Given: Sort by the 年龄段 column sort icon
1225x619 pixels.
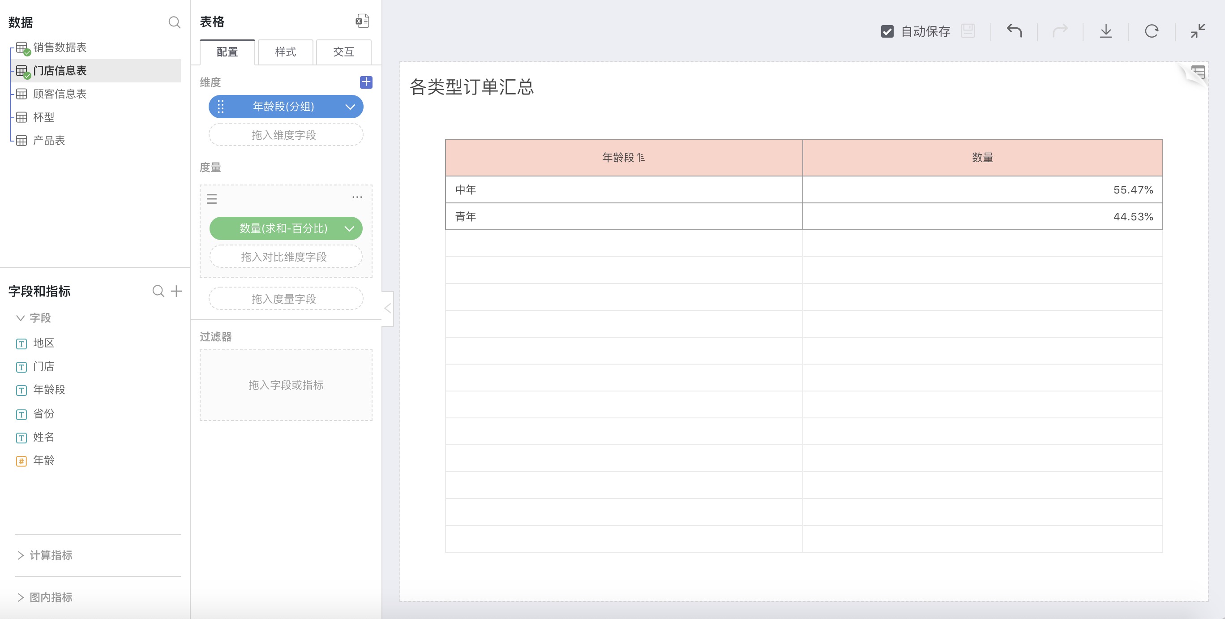Looking at the screenshot, I should tap(641, 158).
